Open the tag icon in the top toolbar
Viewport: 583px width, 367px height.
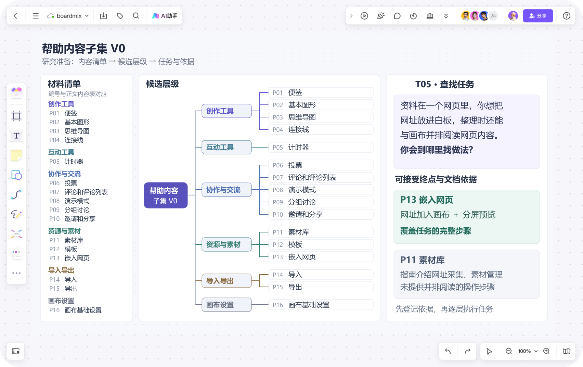coord(120,16)
